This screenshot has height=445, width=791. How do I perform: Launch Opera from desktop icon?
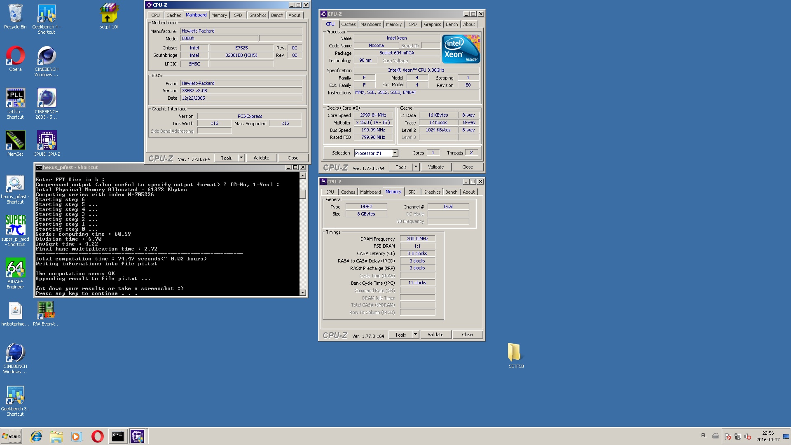(x=15, y=59)
